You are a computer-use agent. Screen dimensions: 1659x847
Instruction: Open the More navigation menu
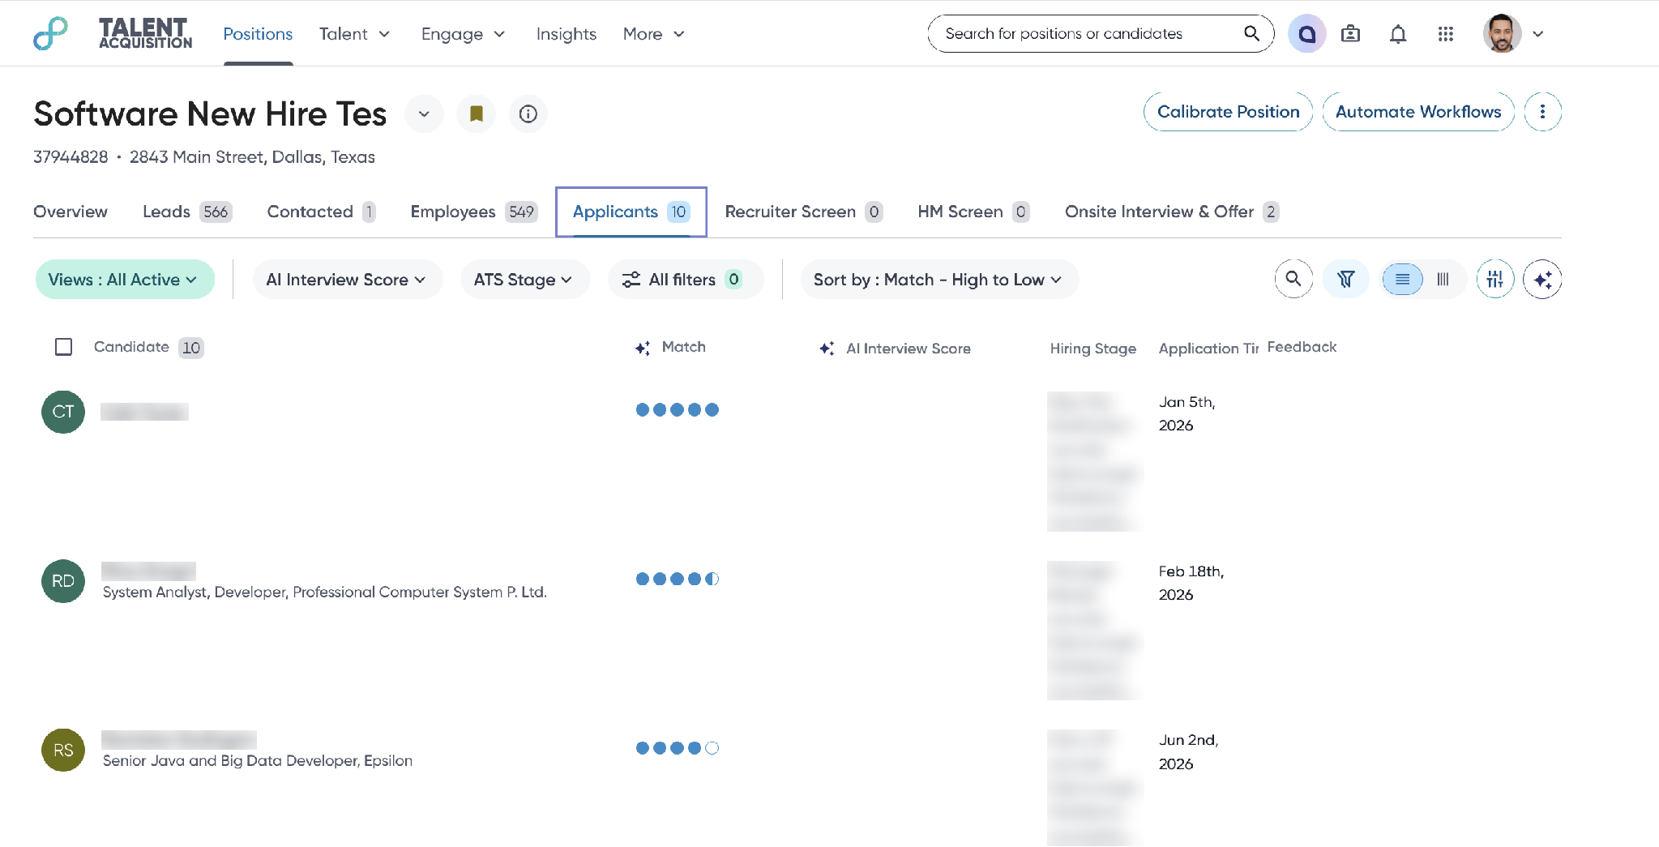654,34
